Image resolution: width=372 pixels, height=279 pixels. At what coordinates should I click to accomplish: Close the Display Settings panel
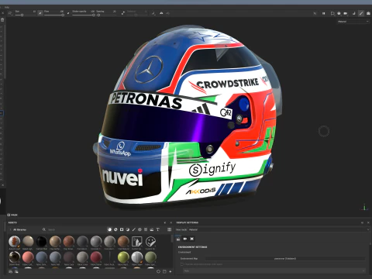(368, 222)
